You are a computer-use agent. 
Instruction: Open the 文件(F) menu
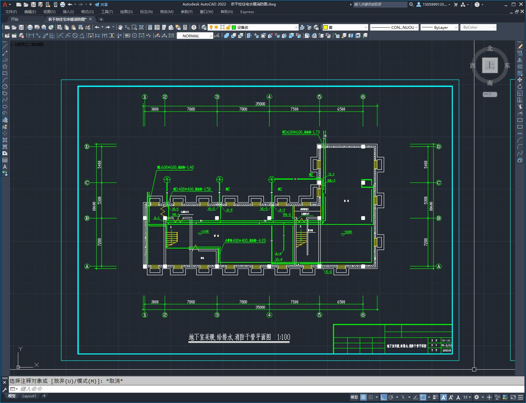11,12
